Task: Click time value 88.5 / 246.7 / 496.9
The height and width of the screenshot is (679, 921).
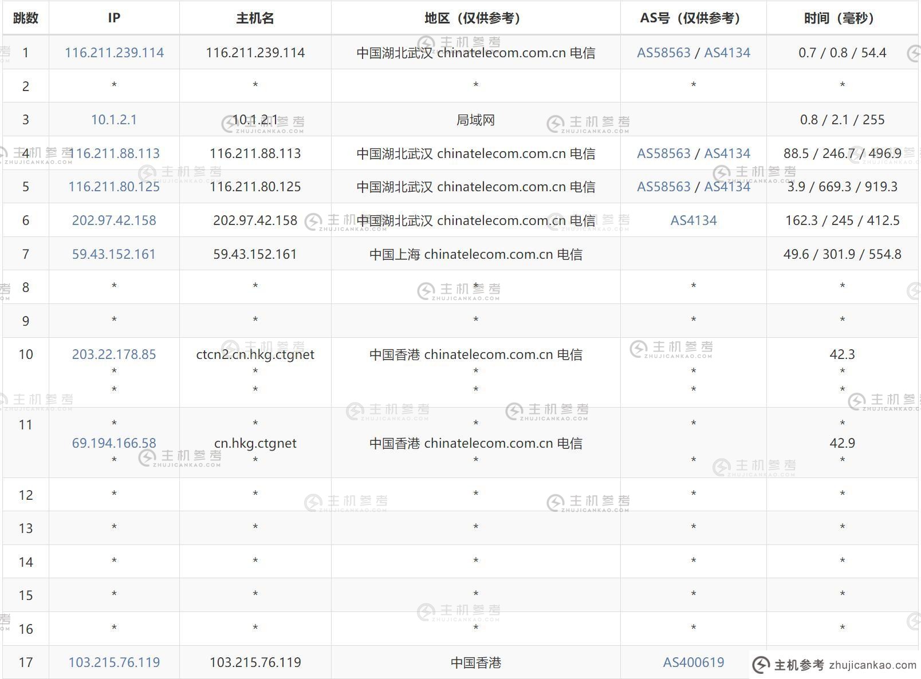Action: (842, 153)
